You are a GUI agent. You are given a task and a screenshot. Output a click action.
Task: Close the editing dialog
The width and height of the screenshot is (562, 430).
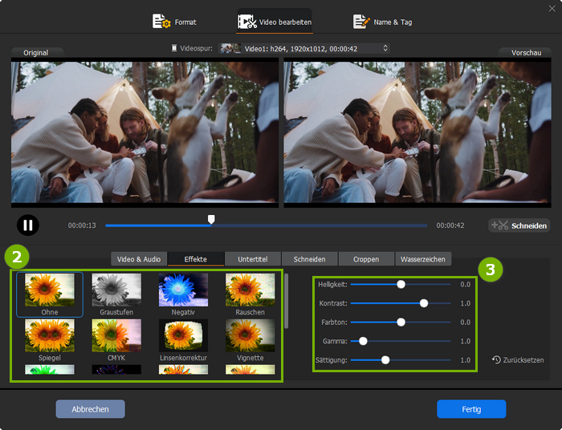(552, 8)
